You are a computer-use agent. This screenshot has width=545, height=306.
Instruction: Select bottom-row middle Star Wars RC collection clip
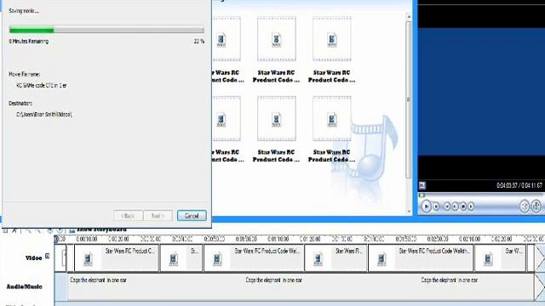click(276, 129)
